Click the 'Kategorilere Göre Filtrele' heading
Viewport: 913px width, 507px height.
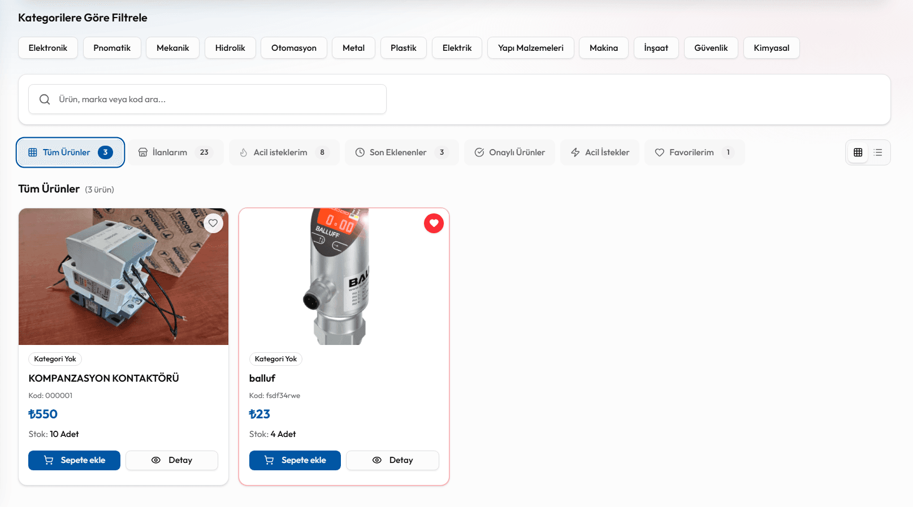point(83,18)
